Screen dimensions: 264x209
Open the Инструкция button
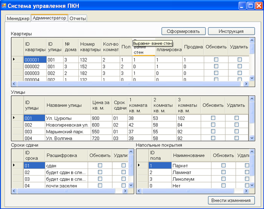pos(231,31)
